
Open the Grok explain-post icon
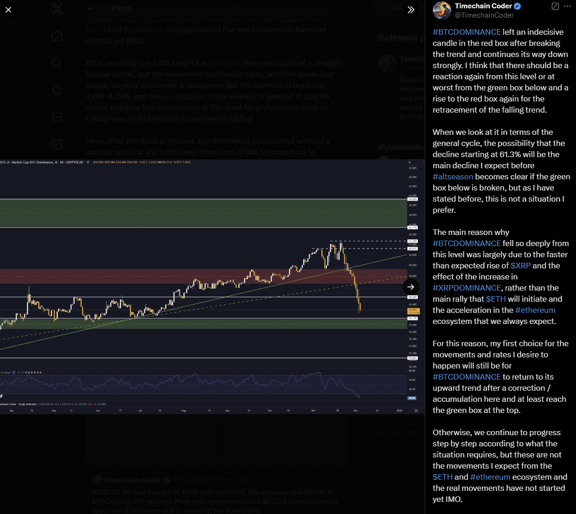[555, 6]
